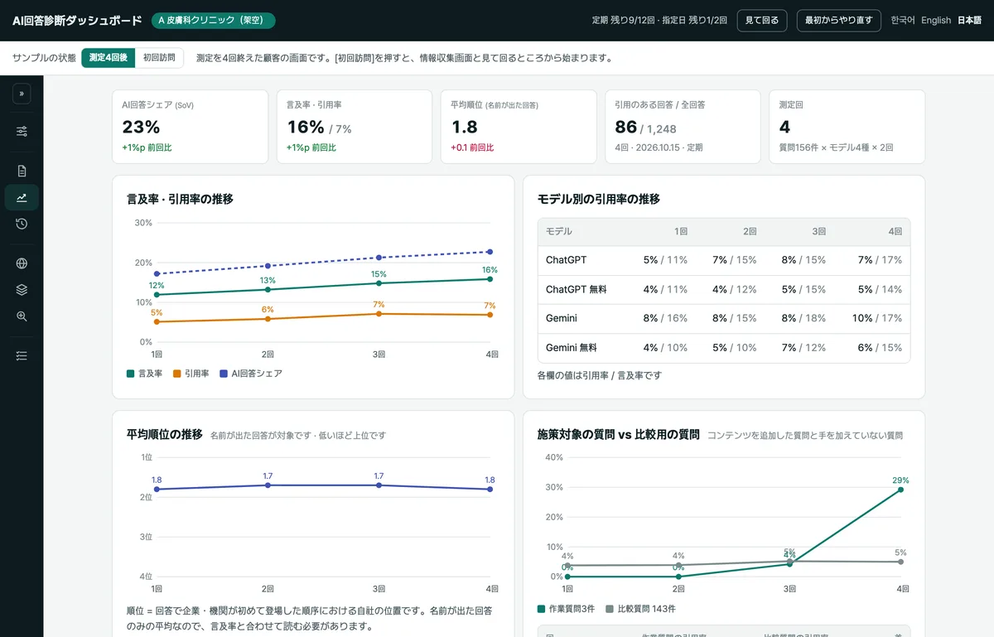Click the red +0.1 前回比 text
Viewport: 994px width, 637px height.
[472, 147]
